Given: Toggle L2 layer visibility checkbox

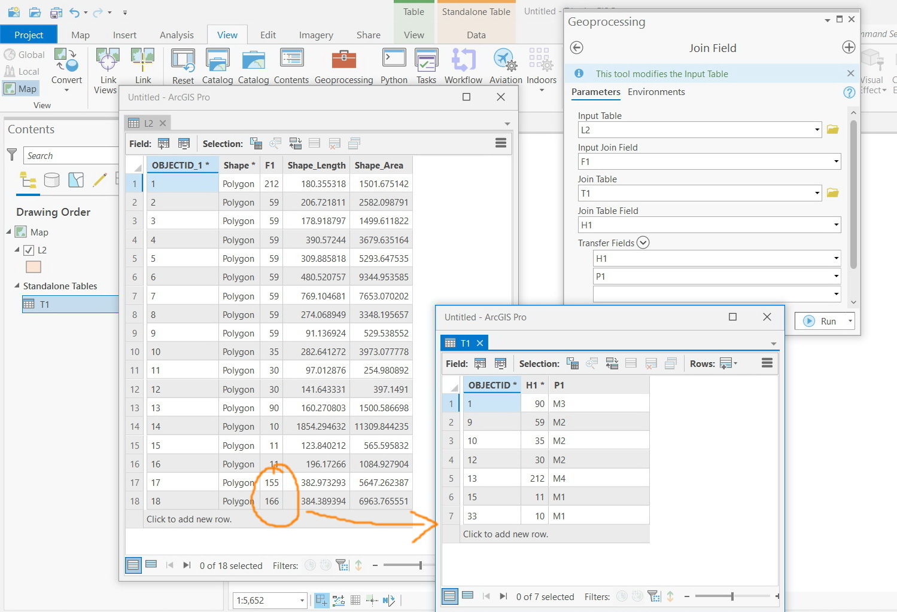Looking at the screenshot, I should 29,250.
